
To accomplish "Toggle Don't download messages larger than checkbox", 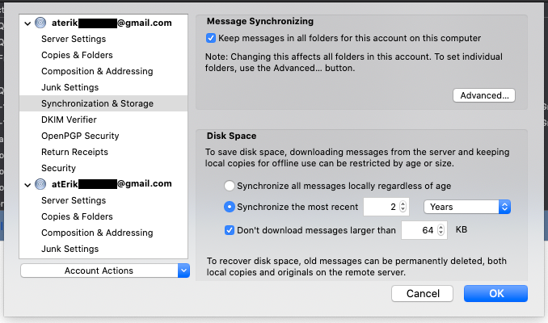I will 230,230.
